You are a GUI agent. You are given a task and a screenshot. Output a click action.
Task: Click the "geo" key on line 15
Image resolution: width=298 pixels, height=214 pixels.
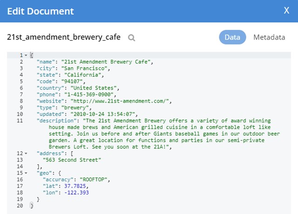[44, 173]
